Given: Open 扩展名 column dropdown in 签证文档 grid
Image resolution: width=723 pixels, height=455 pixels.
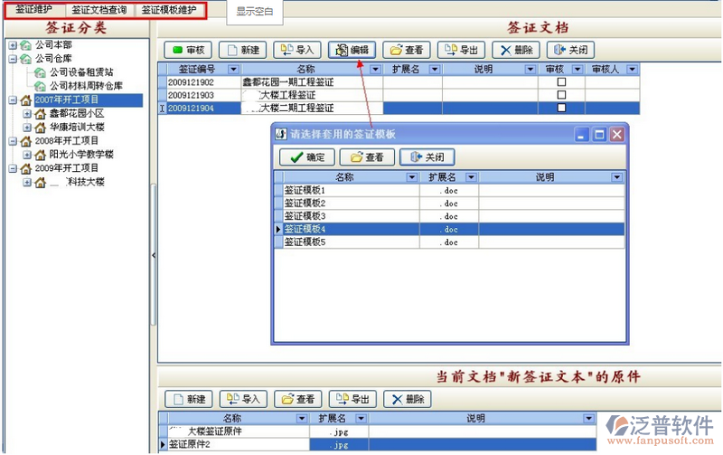Looking at the screenshot, I should point(435,70).
